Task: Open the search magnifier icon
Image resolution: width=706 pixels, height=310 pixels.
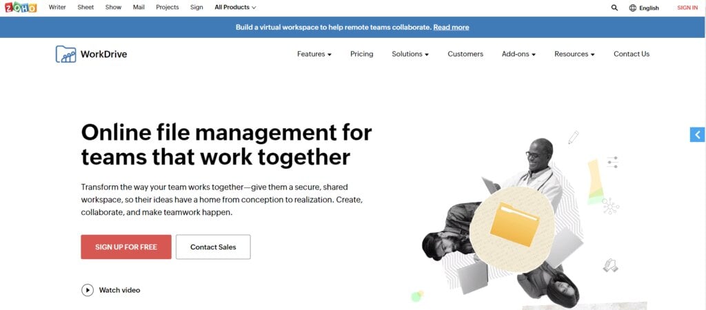Action: (614, 8)
